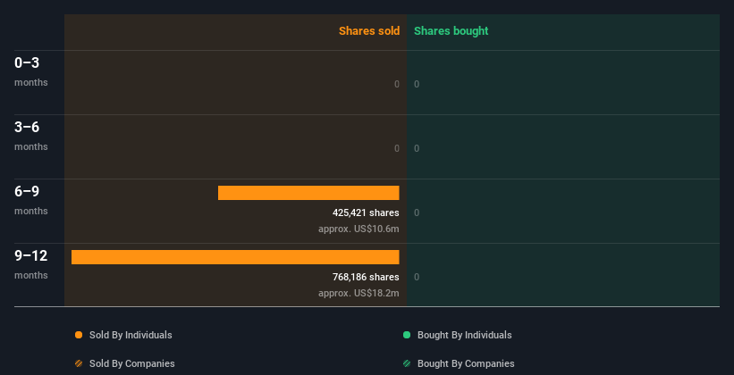Click the striped Bought By Companies legend icon

coord(407,363)
